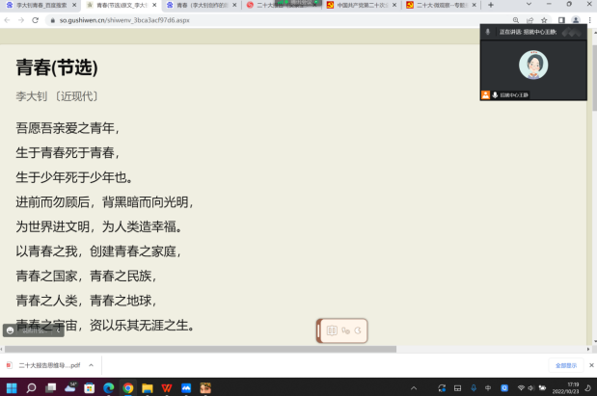The width and height of the screenshot is (597, 396).
Task: Open the new tab with plus button
Action: [x=491, y=5]
